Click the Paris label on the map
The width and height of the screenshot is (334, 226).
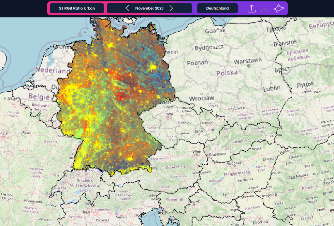point(5,133)
